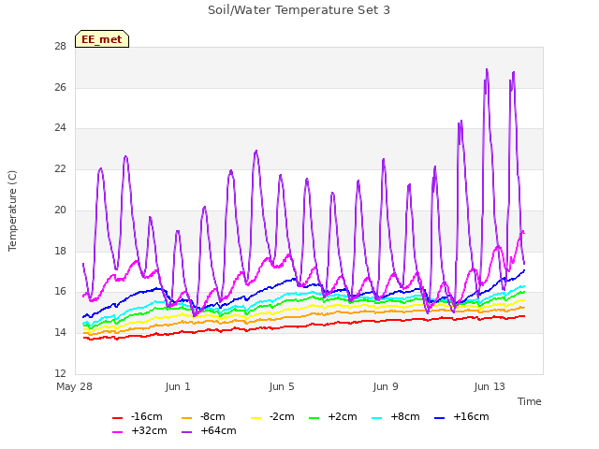
Task: Click the green +2cm legend color marker
Action: coord(314,418)
